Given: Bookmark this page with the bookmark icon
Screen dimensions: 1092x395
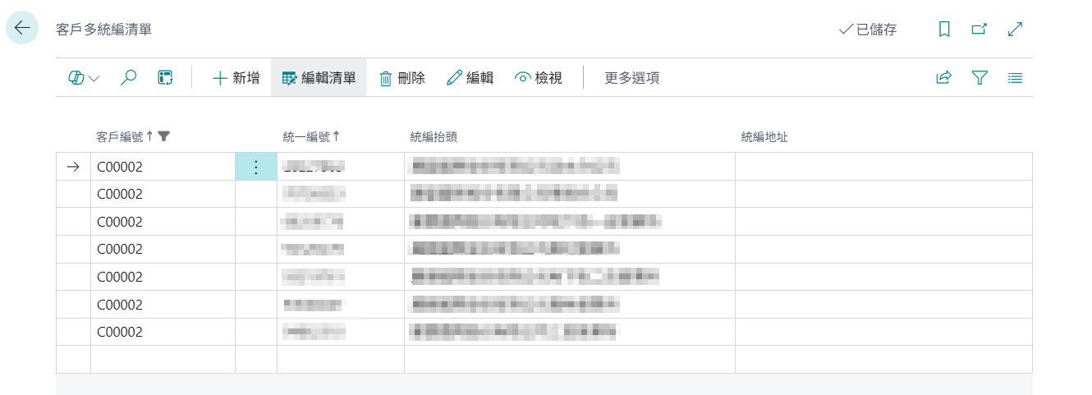Looking at the screenshot, I should pyautogui.click(x=944, y=30).
